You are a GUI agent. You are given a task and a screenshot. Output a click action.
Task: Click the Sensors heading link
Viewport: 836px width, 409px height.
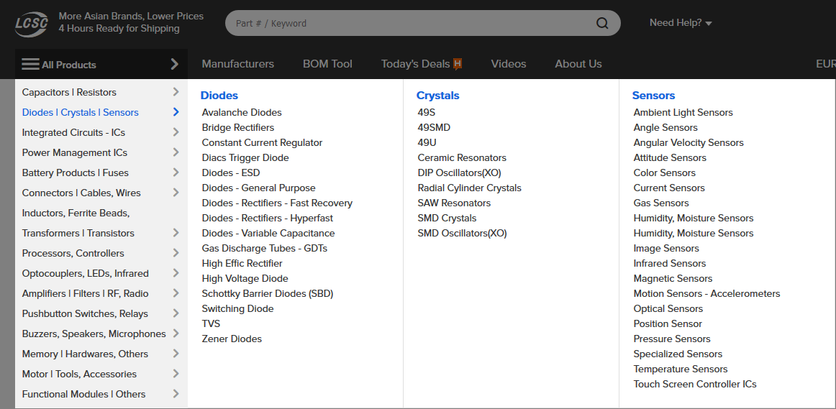point(653,96)
